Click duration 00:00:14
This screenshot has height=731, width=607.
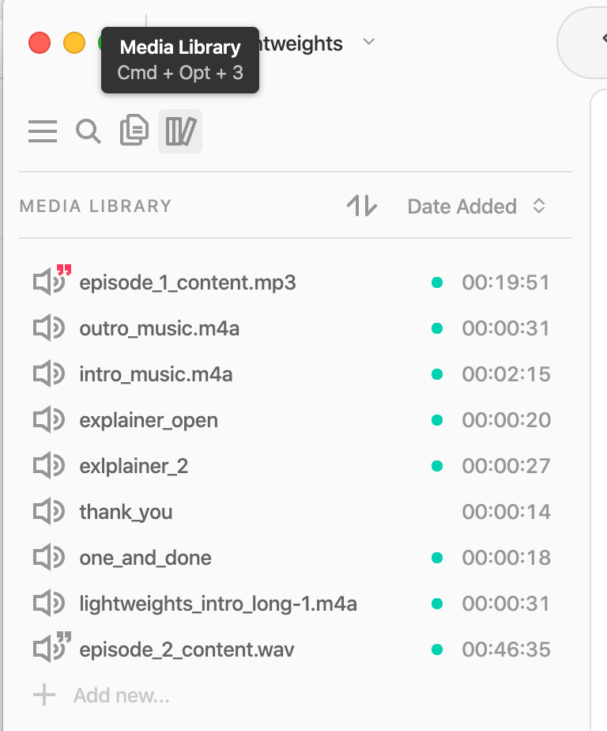[x=506, y=511]
